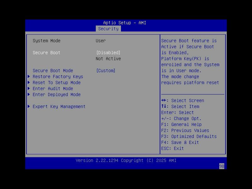Click the arrow beside Enter Deployed Mode

point(29,94)
